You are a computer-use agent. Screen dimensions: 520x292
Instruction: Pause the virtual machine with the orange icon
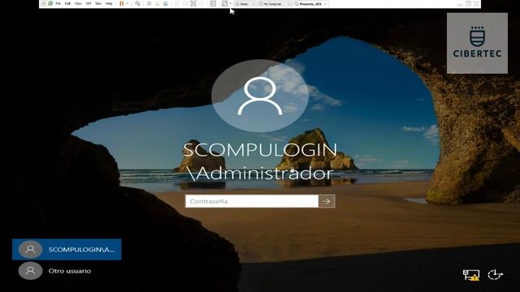pos(121,3)
